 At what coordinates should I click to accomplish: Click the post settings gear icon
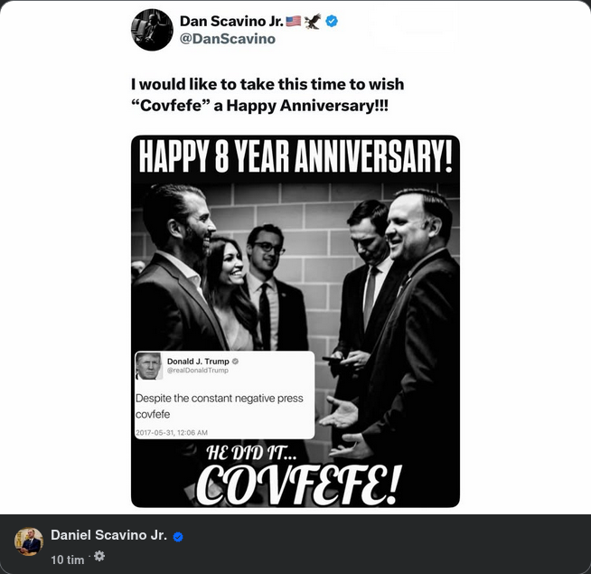pyautogui.click(x=99, y=557)
